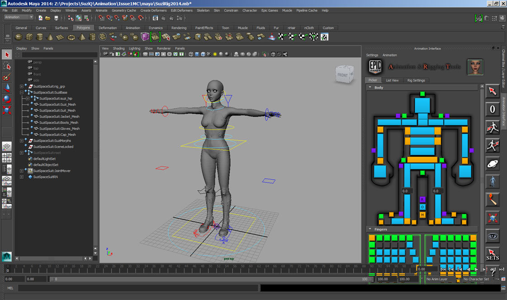Create a polygon torus from the shelf
The height and width of the screenshot is (300, 507).
tap(71, 37)
